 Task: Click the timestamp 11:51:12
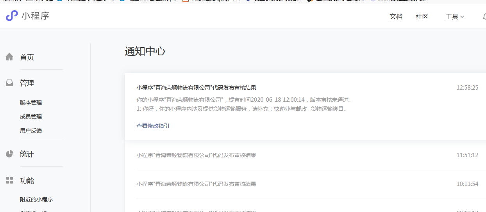[467, 155]
